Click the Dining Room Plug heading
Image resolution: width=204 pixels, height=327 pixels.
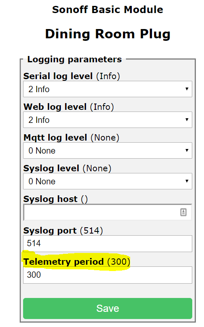108,34
